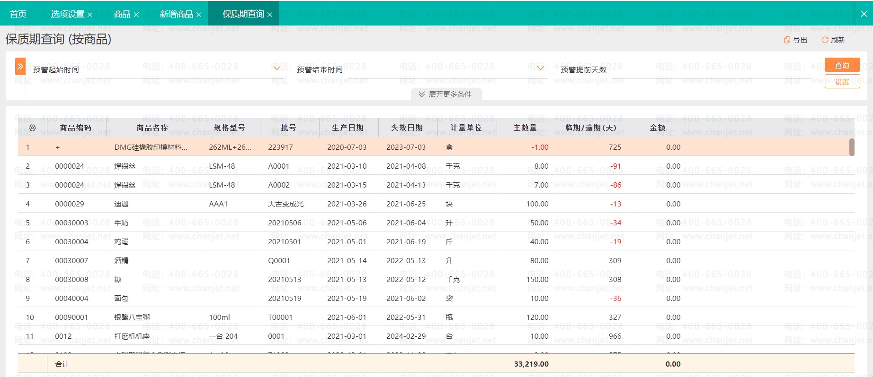This screenshot has width=873, height=377.
Task: Click batch number Q0001
Action: [279, 261]
